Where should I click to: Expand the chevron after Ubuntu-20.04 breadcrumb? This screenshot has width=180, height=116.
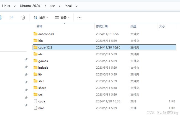[45, 6]
